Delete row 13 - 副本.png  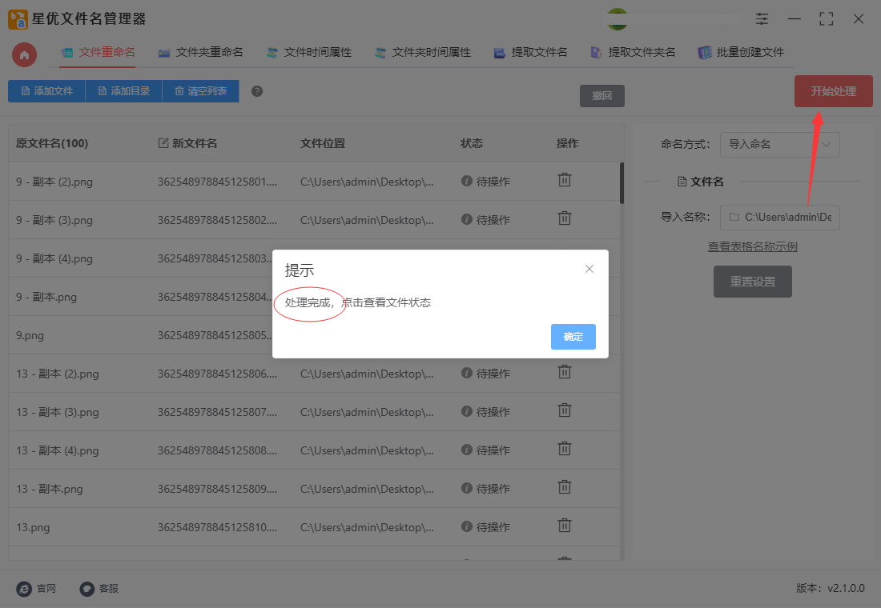click(x=565, y=486)
